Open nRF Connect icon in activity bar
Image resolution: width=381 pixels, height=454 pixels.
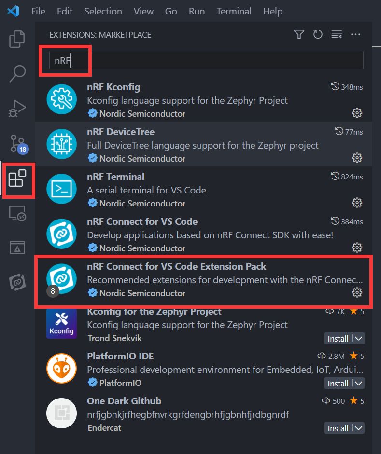[x=17, y=282]
